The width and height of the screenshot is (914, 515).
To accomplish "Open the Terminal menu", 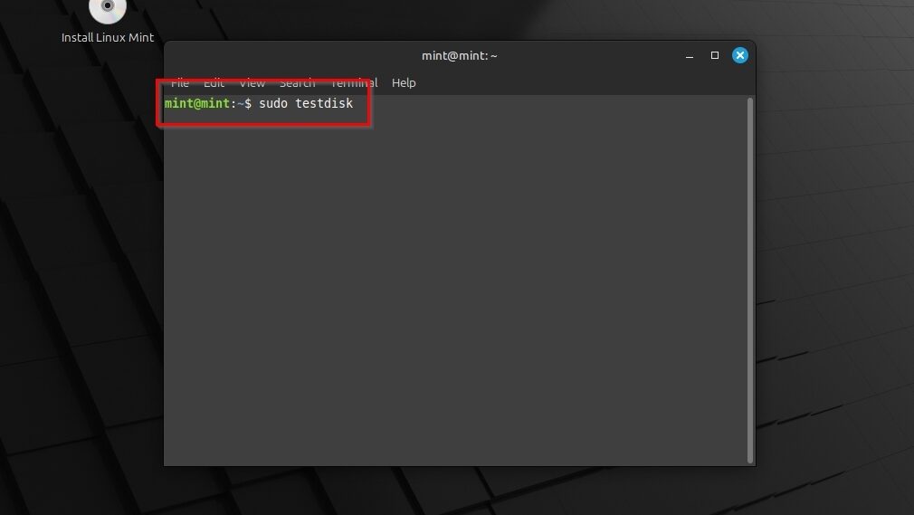I will click(354, 82).
